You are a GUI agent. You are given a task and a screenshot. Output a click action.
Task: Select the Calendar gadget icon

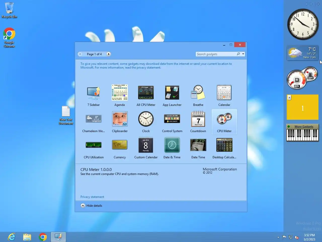click(x=224, y=92)
